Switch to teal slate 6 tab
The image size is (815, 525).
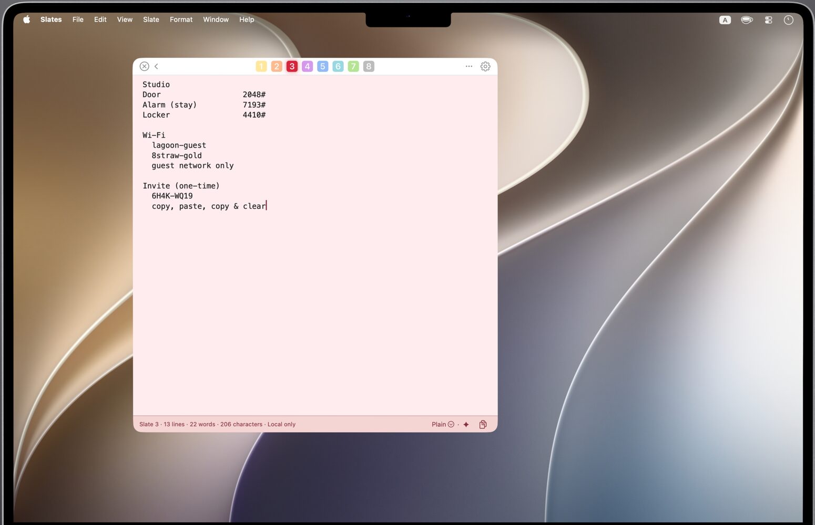338,66
